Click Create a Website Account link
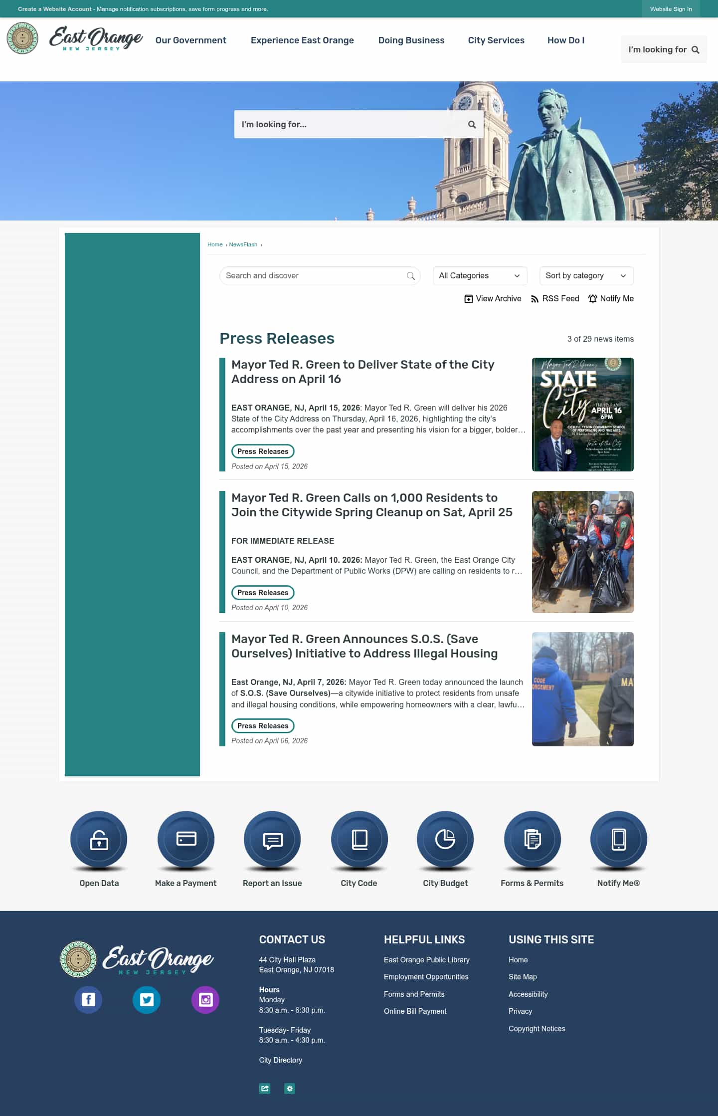 (x=55, y=9)
